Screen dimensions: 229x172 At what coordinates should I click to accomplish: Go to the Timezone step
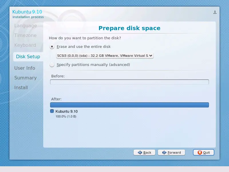(x=25, y=35)
